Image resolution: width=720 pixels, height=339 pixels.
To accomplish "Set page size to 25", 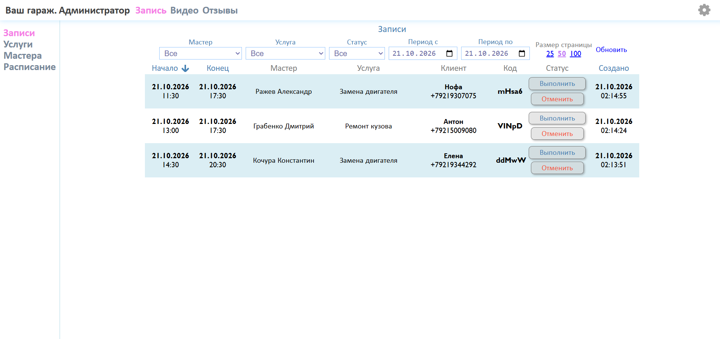I will (550, 53).
